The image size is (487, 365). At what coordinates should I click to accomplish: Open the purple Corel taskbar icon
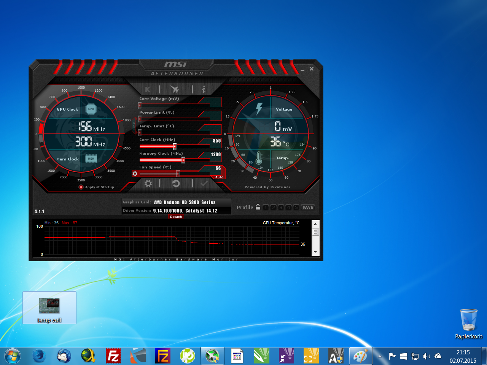pos(286,356)
